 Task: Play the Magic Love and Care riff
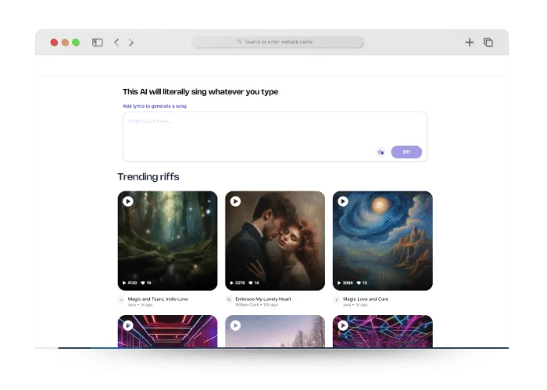(x=343, y=201)
